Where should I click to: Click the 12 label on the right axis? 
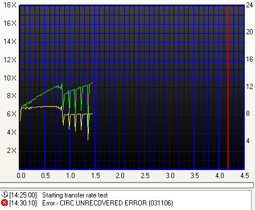click(x=249, y=87)
